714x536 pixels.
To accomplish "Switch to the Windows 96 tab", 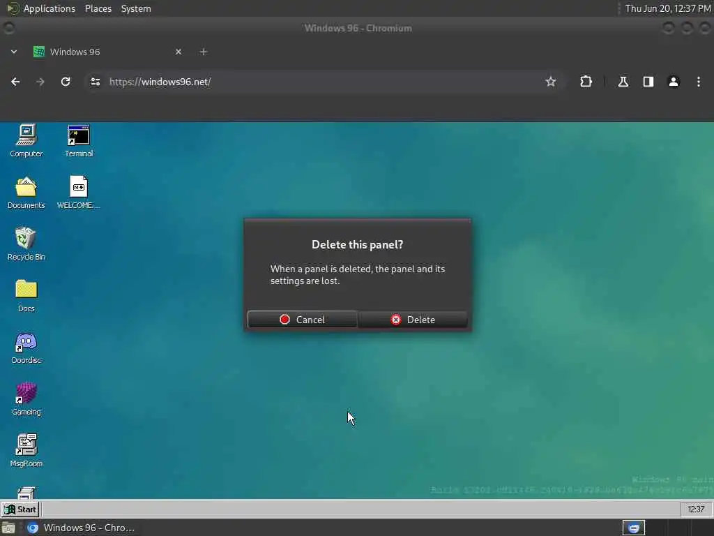I will tap(108, 52).
